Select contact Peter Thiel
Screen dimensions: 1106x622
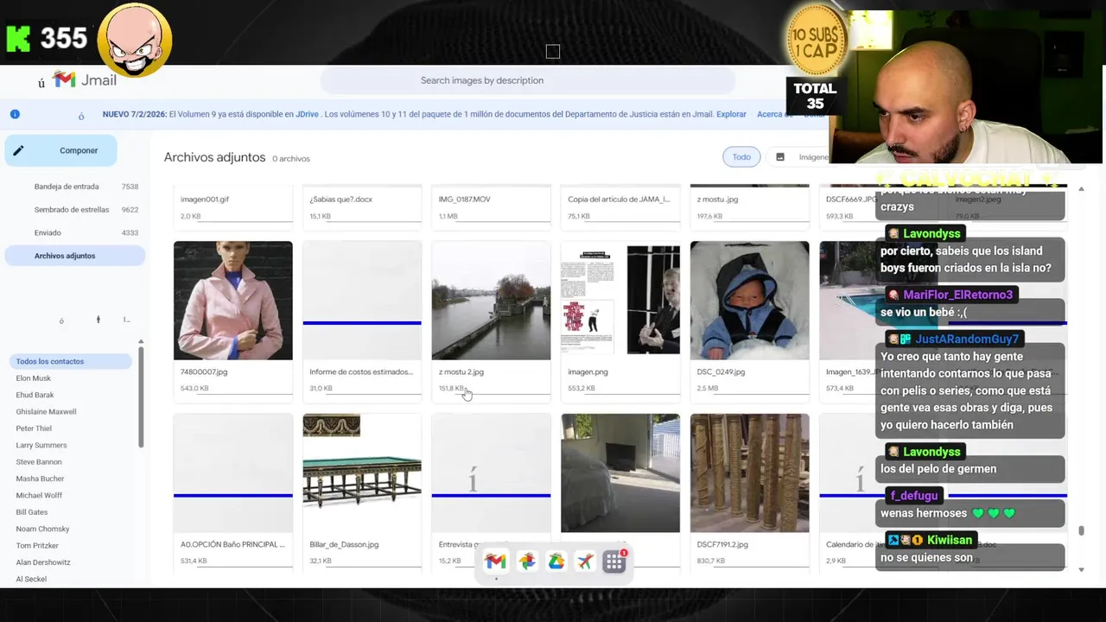pos(34,428)
